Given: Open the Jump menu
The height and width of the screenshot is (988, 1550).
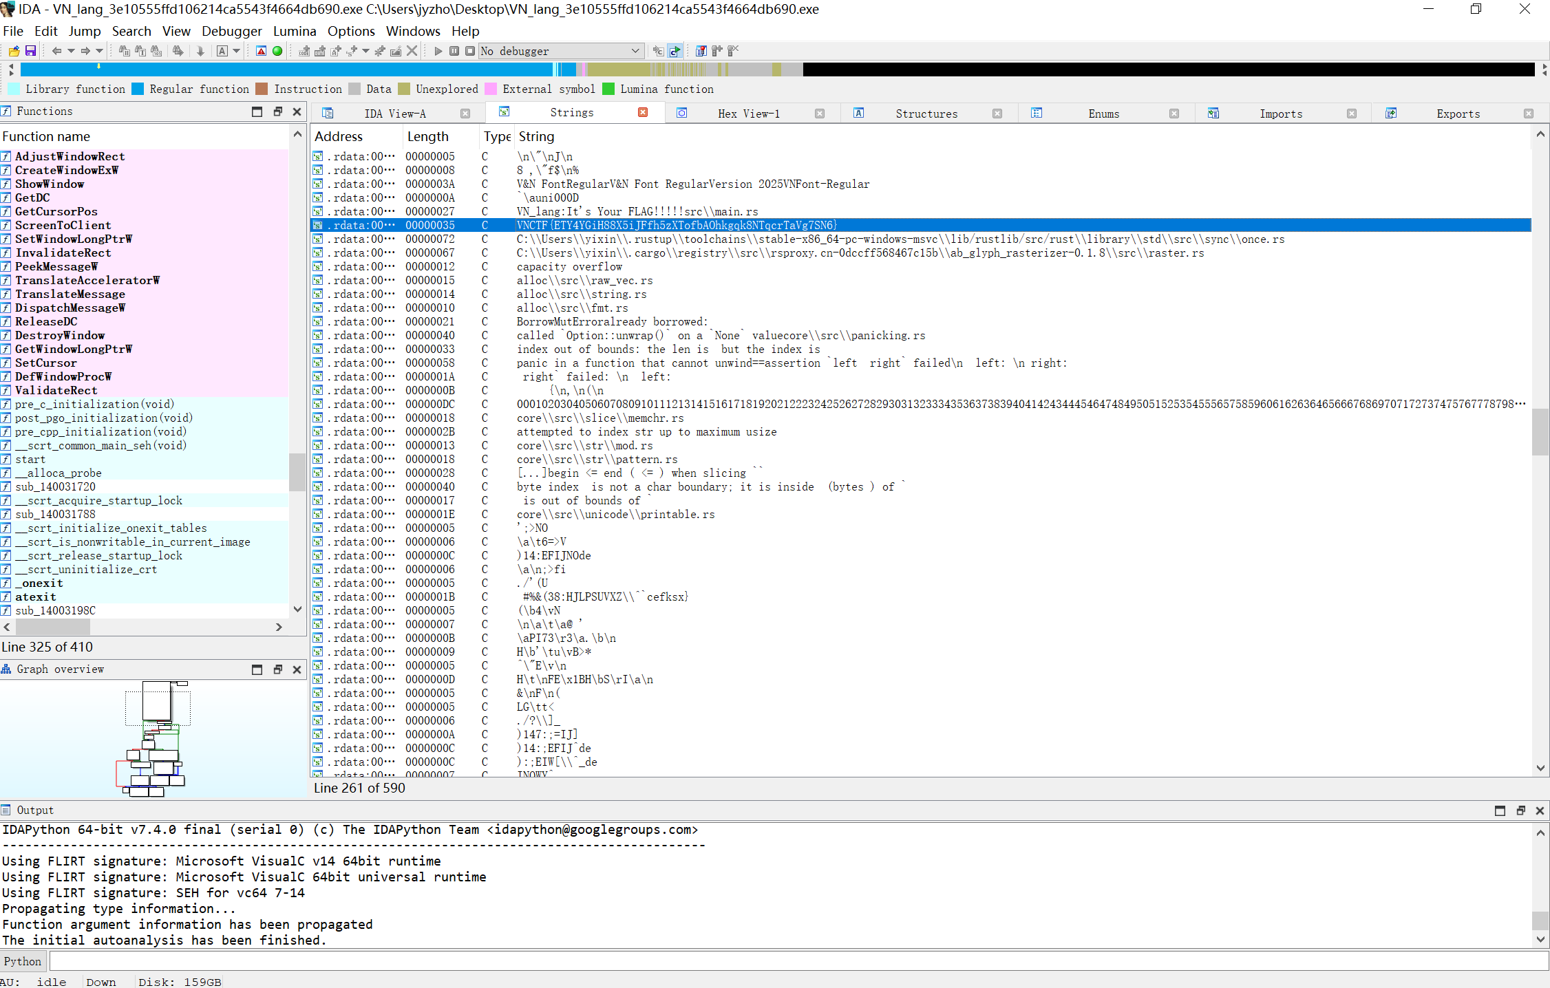Looking at the screenshot, I should [85, 31].
